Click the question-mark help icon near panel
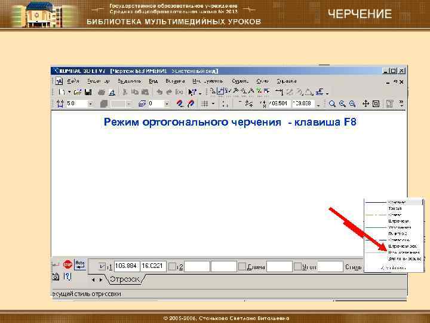430x323 pixels. (x=67, y=276)
